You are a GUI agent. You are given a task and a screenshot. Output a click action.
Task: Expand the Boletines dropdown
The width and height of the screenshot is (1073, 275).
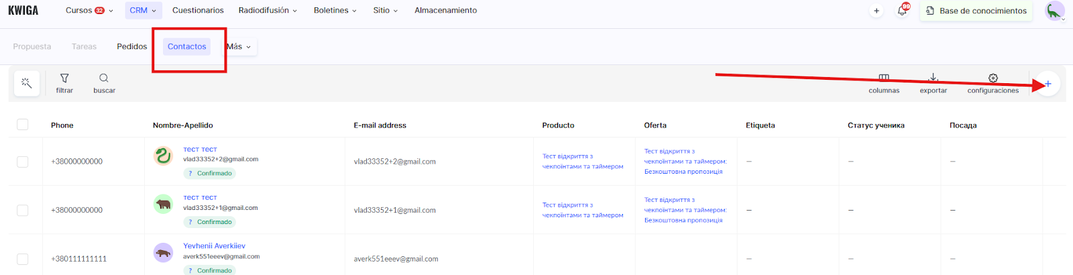(x=335, y=11)
